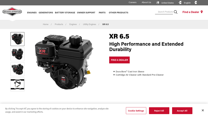This screenshot has width=208, height=117.
Task: Click the Find a Dealer header link
Action: tap(191, 12)
